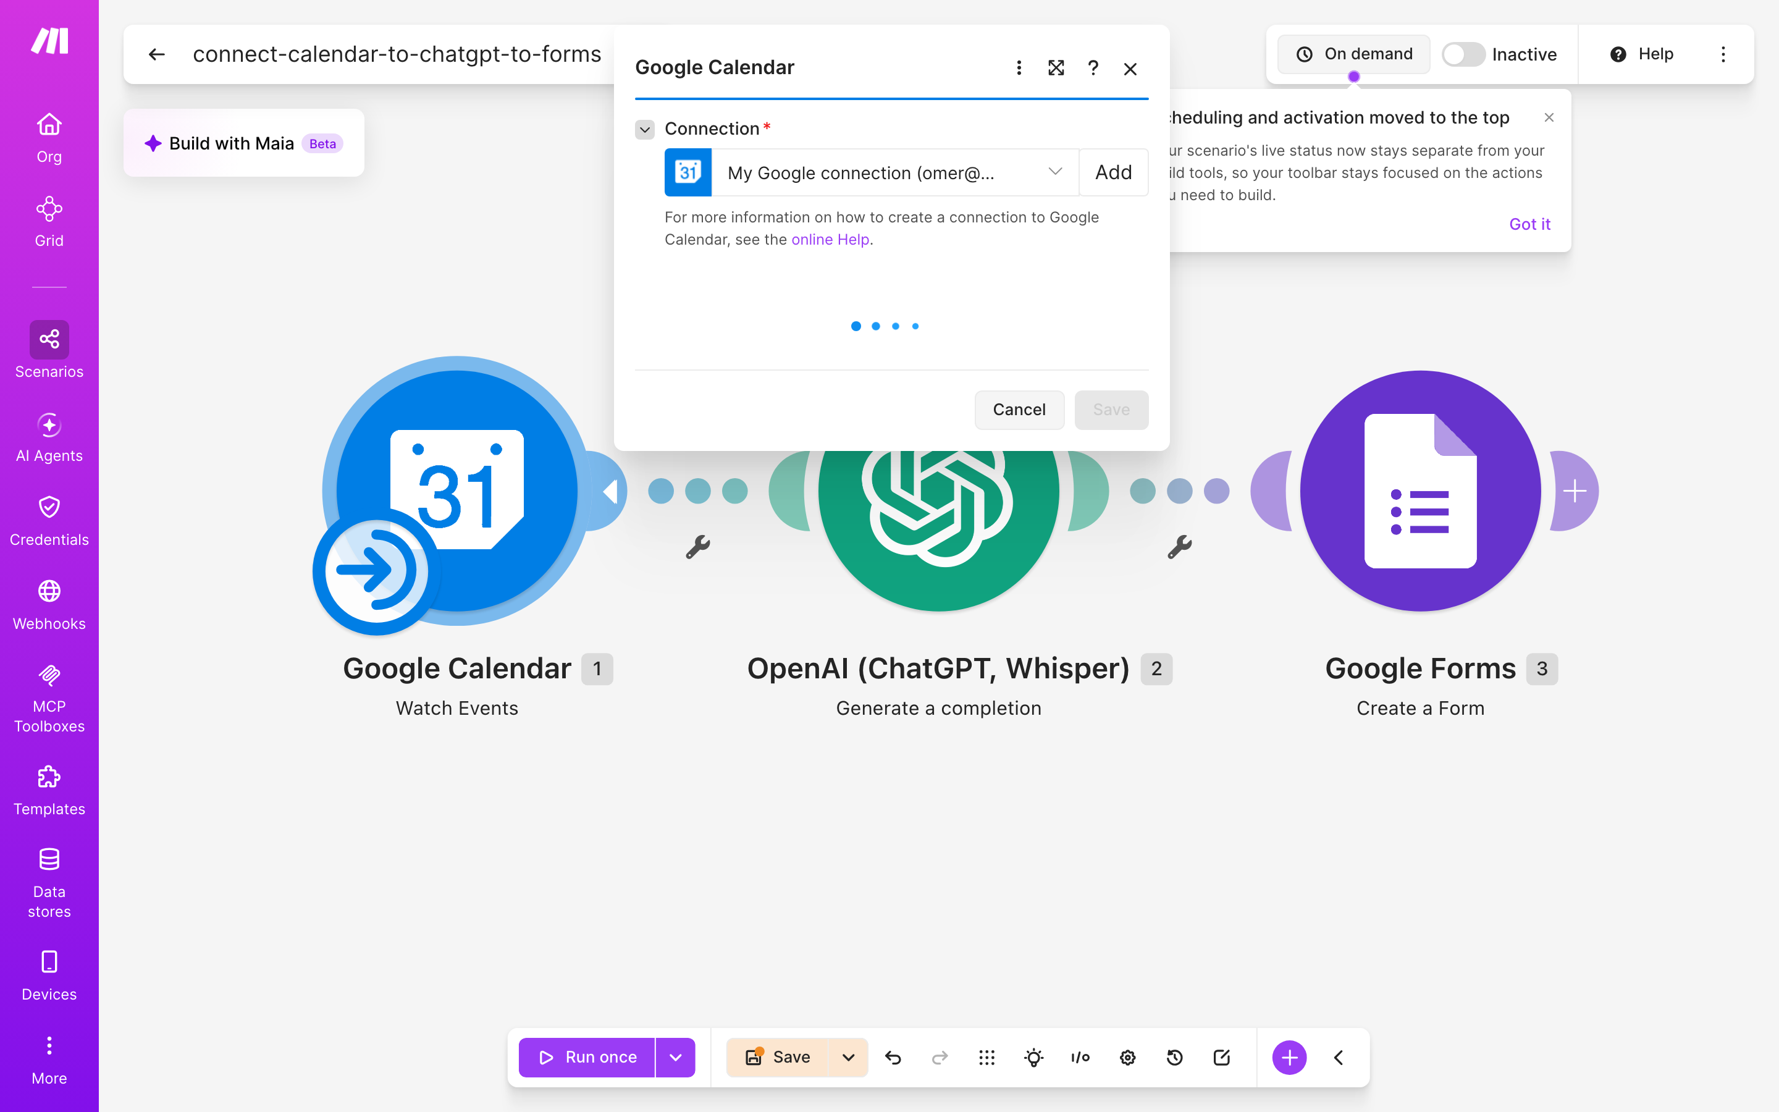This screenshot has height=1112, width=1779.
Task: Click Run once button
Action: point(587,1058)
